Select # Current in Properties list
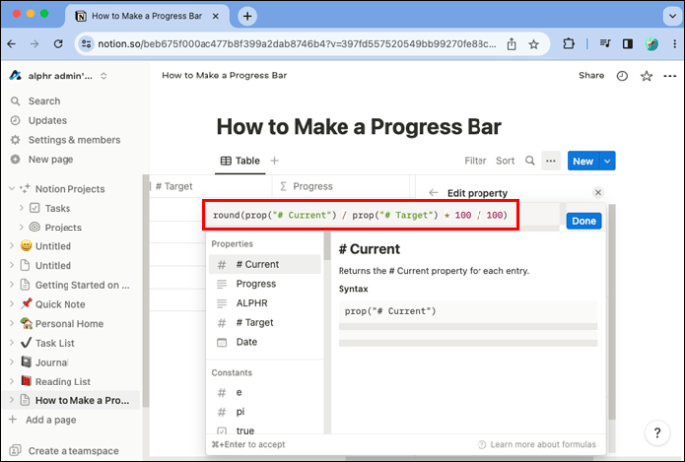The width and height of the screenshot is (685, 462). click(x=265, y=264)
